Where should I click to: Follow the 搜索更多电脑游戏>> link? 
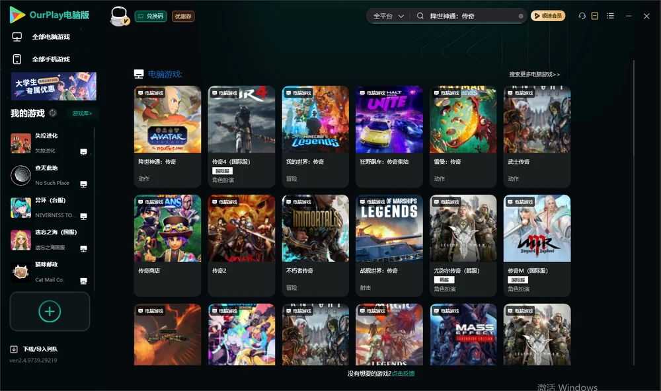click(535, 74)
